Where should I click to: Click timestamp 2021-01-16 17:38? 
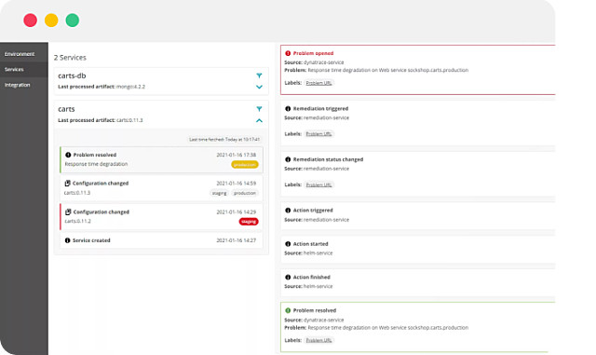click(x=236, y=155)
